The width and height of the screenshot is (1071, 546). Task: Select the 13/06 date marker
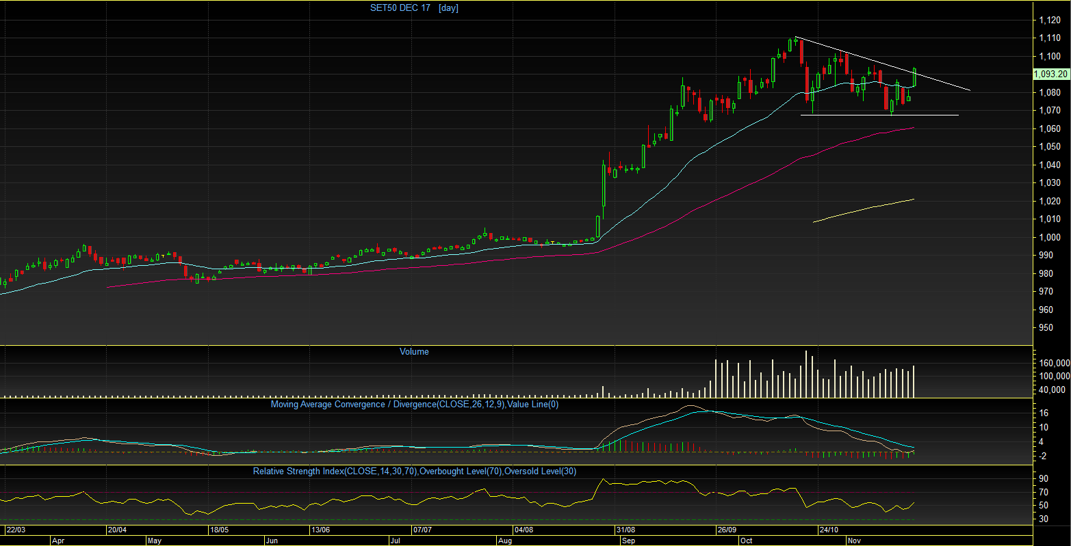coord(321,530)
